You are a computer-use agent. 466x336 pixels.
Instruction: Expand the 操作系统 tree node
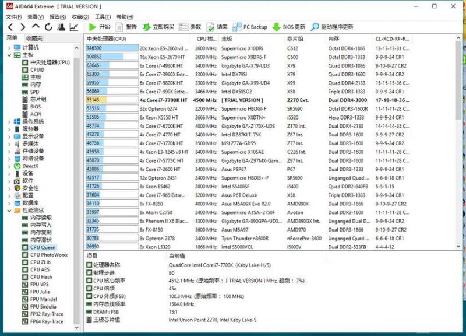(9, 122)
